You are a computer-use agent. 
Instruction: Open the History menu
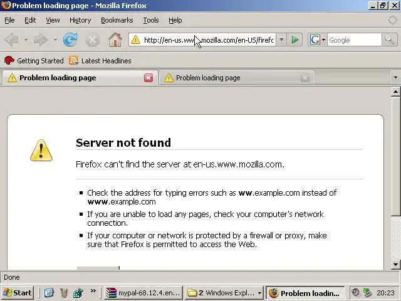coord(80,20)
